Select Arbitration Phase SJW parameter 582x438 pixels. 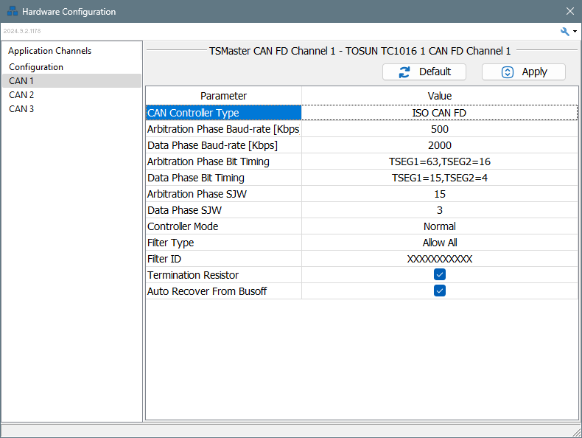point(223,194)
